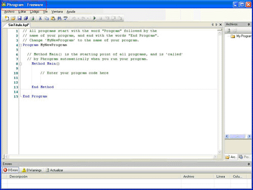Click the comment 'Enter your program code here'
The width and height of the screenshot is (253, 190).
click(x=77, y=73)
